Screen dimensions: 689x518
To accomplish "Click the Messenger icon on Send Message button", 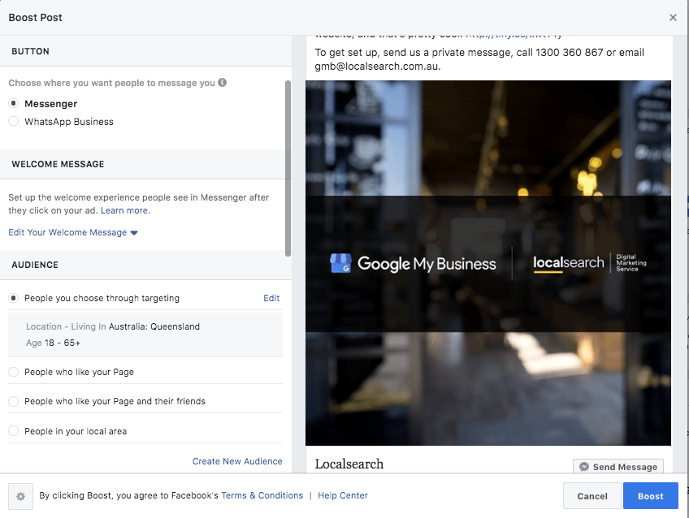I will pos(584,467).
